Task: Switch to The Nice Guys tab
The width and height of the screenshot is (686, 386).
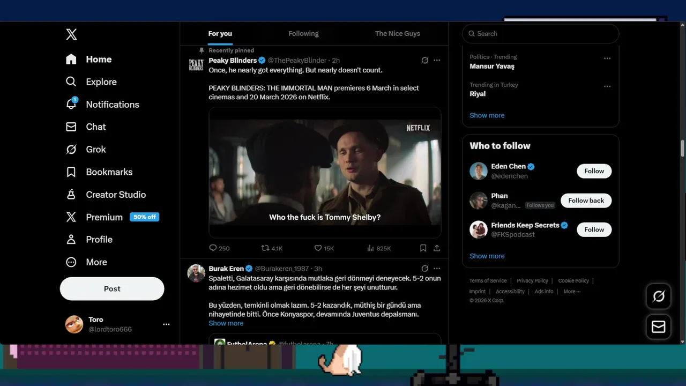Action: [398, 33]
